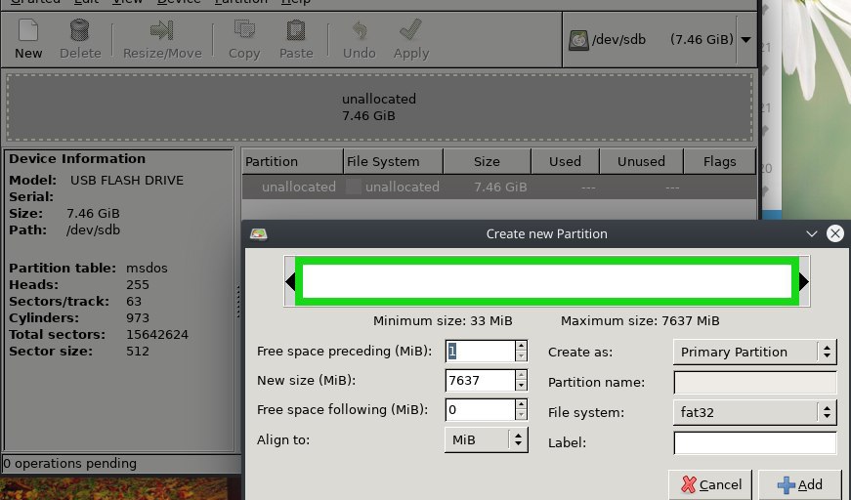Viewport: 851px width, 500px height.
Task: Click the Partition name field
Action: (755, 382)
